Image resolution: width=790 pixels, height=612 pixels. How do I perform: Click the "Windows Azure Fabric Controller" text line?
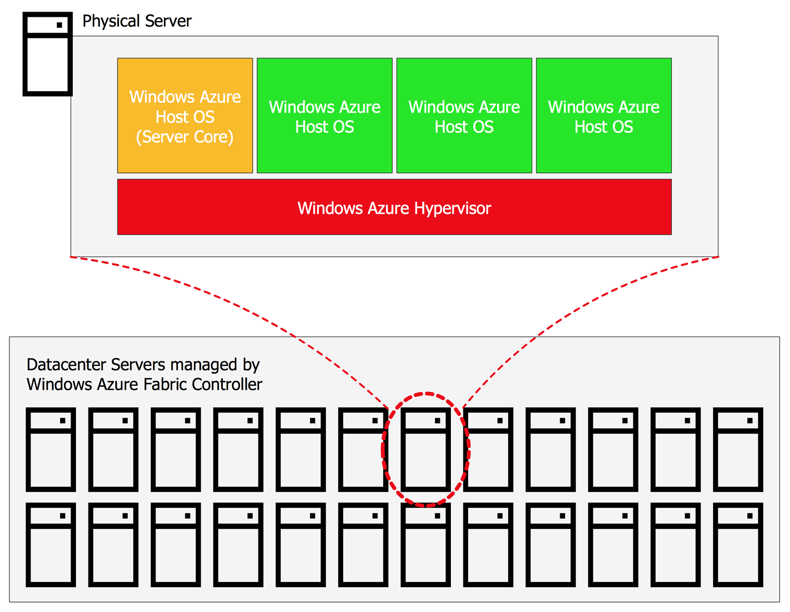[x=144, y=385]
